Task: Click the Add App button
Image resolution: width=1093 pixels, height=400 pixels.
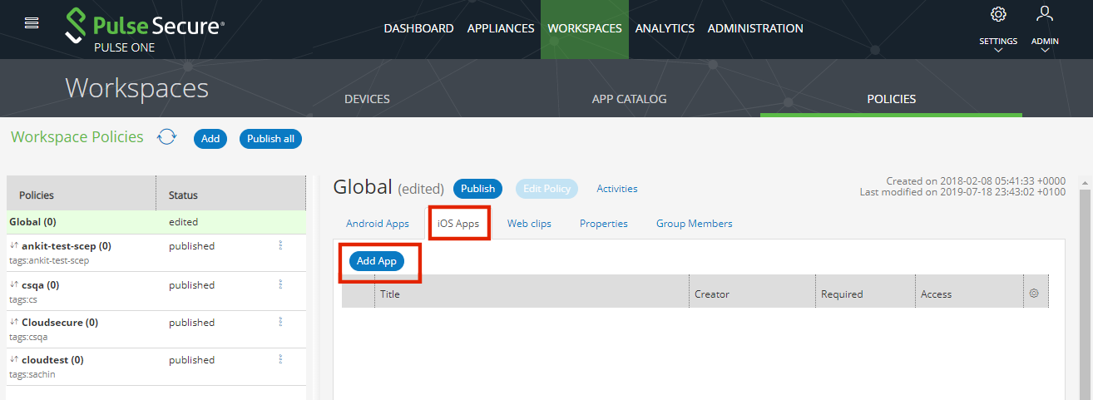Action: click(376, 261)
